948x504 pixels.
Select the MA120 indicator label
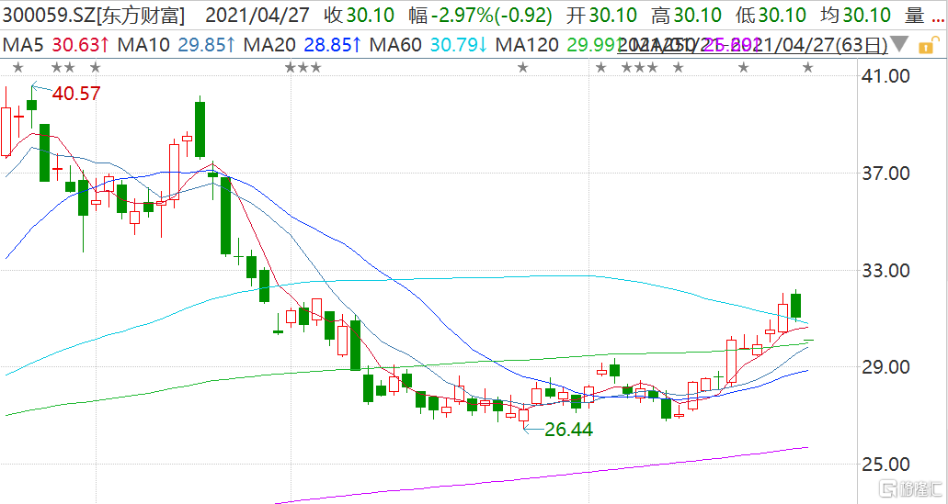point(556,45)
